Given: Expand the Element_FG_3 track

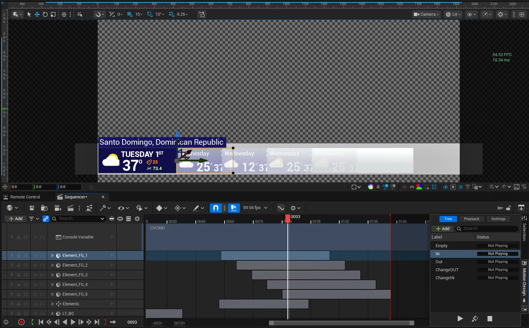Looking at the screenshot, I should (x=53, y=275).
